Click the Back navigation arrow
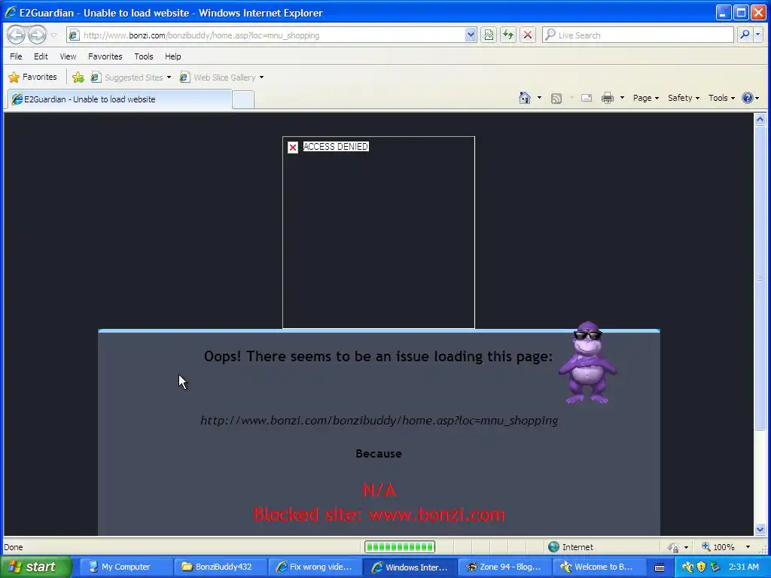The height and width of the screenshot is (578, 771). 17,35
